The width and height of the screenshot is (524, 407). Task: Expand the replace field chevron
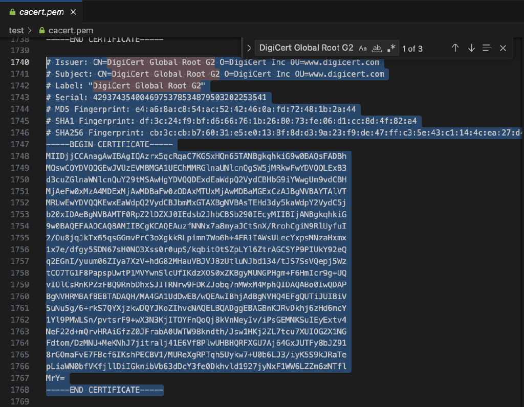[x=248, y=49]
